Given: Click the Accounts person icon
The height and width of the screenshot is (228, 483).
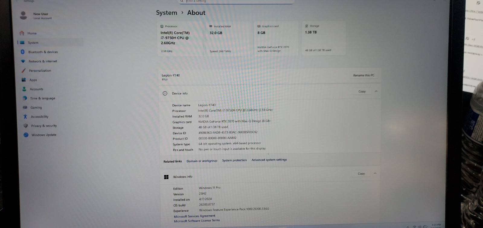Looking at the screenshot, I should (x=24, y=89).
